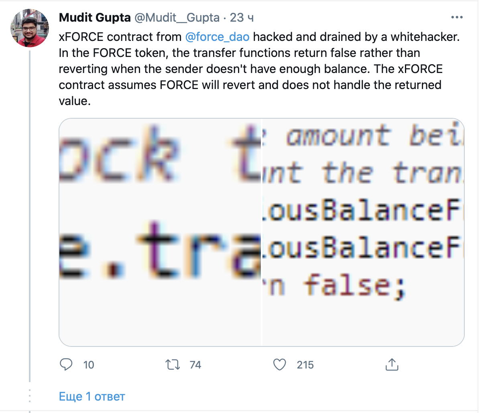Expand 'Еще 1 ответ' replies
This screenshot has height=413, width=480.
click(92, 397)
